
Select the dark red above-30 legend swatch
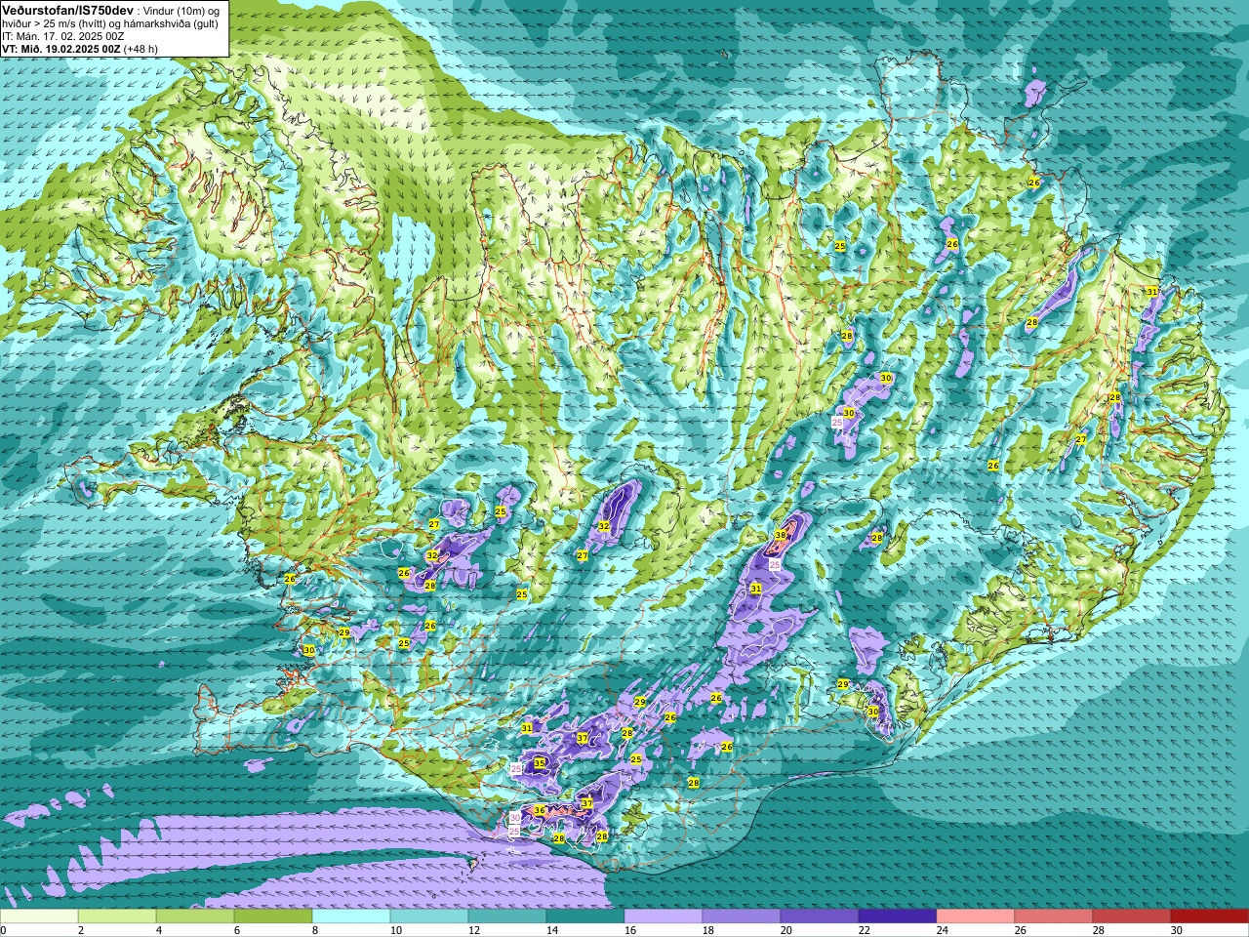point(1210,917)
